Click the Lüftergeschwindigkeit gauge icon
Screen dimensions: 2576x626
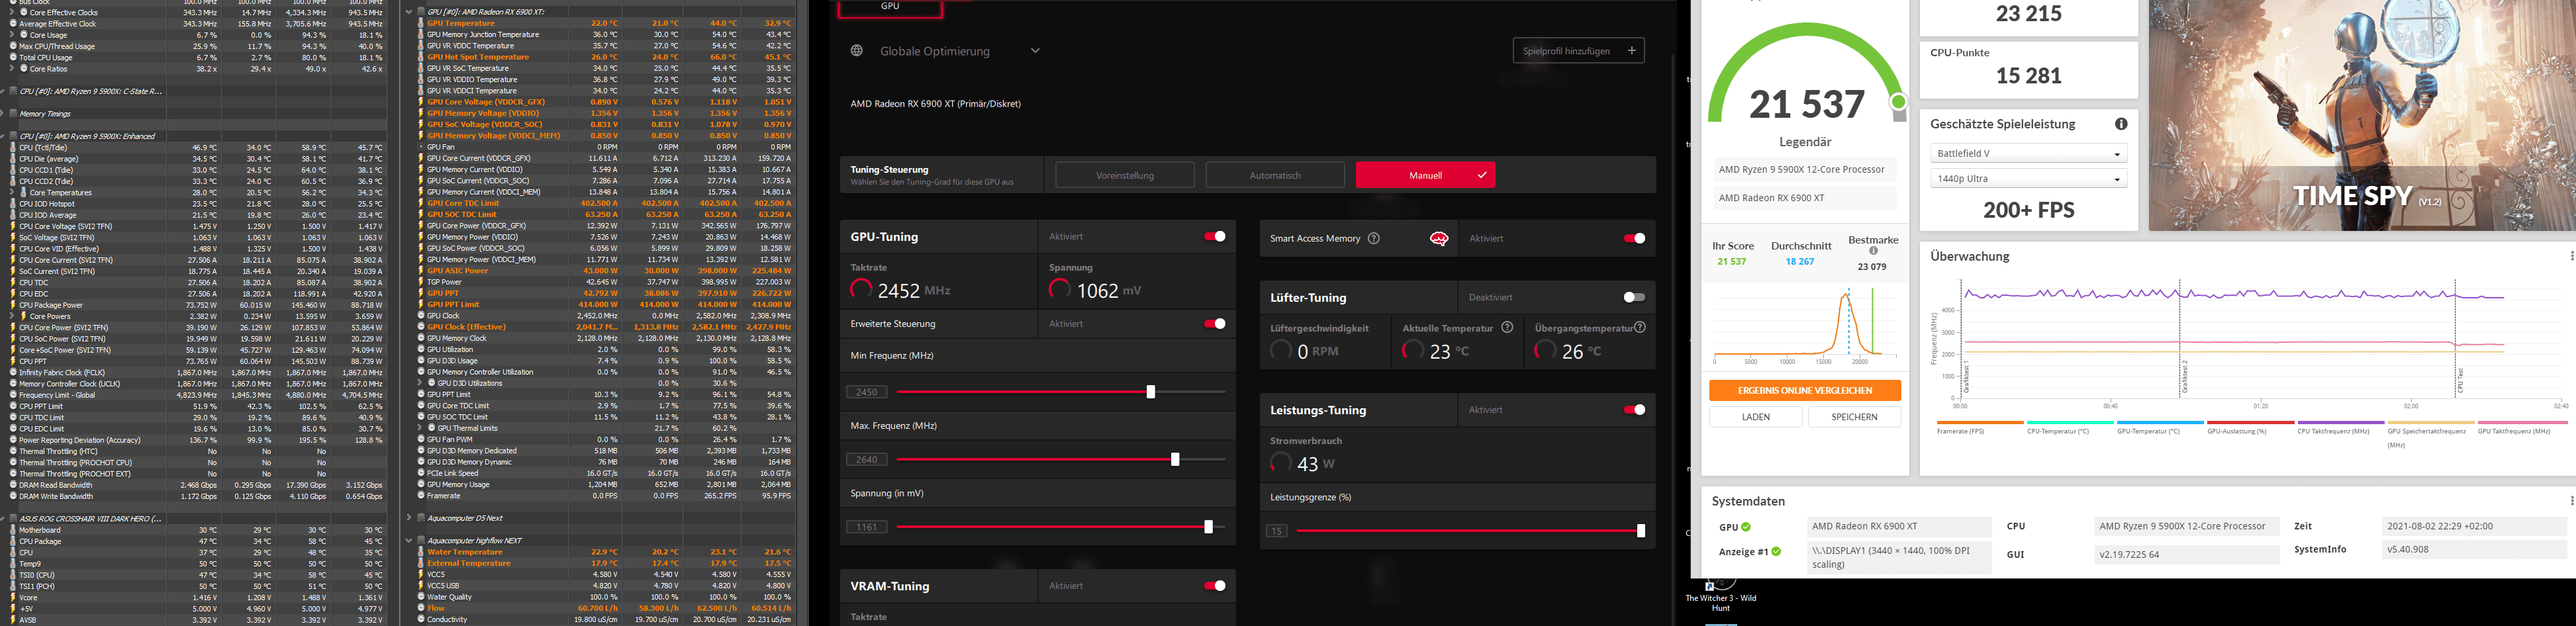pyautogui.click(x=1281, y=351)
